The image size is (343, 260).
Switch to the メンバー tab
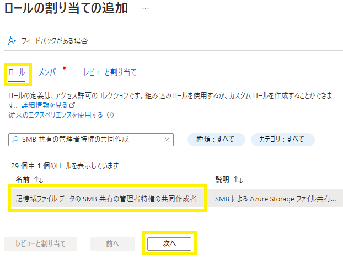(50, 72)
